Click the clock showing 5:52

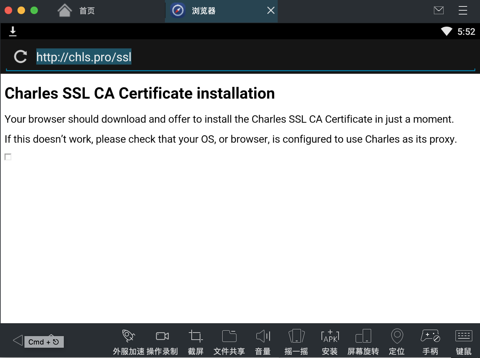[x=466, y=32]
